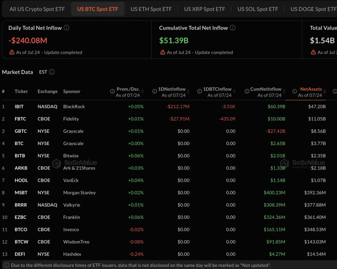Click warning icon under Daily Total Net Inflow

pyautogui.click(x=12, y=52)
